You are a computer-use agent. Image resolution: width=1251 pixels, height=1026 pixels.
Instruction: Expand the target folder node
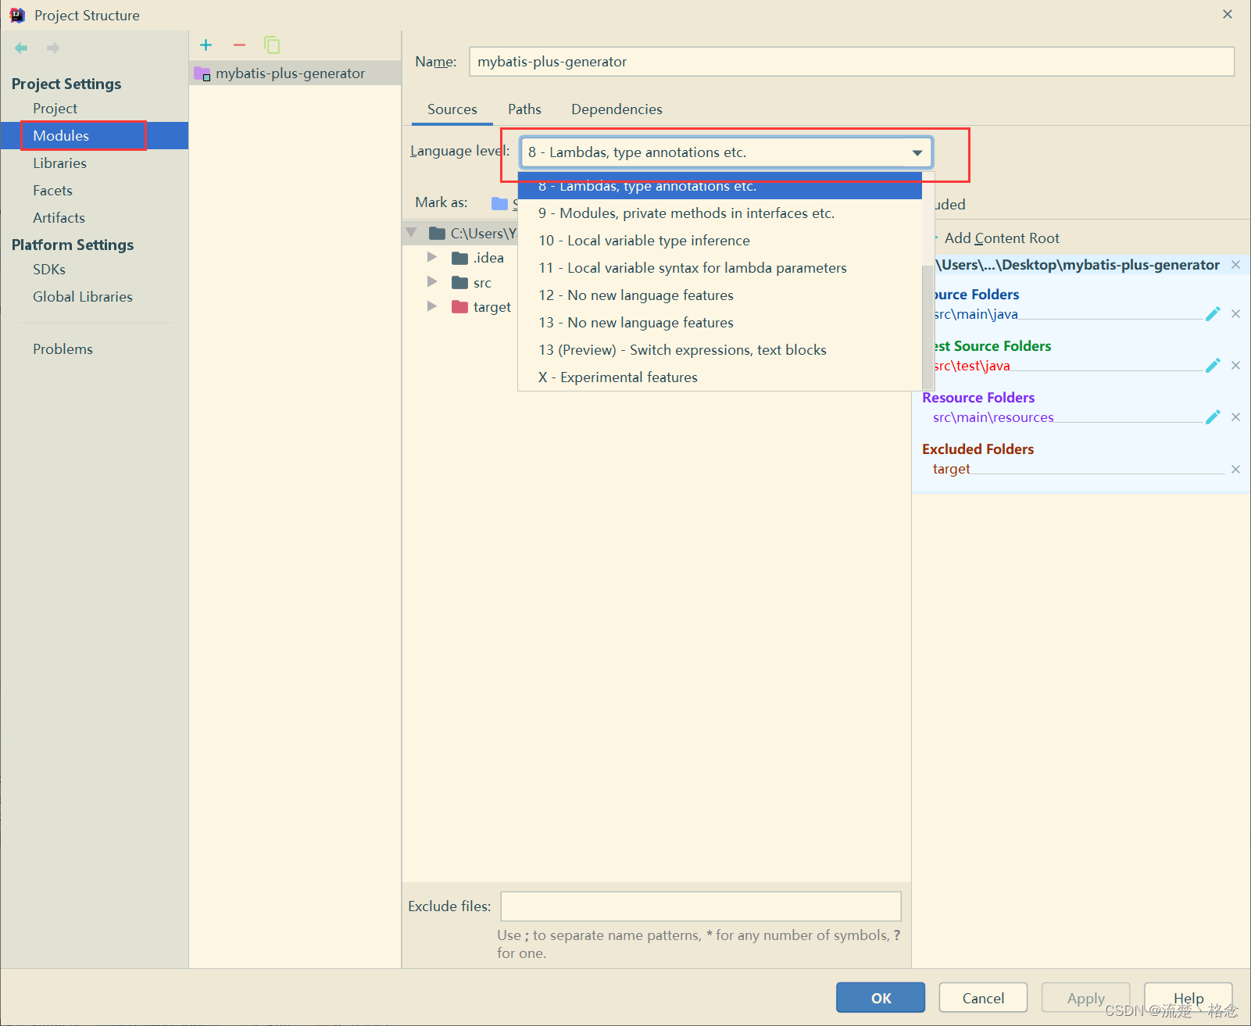(x=432, y=306)
